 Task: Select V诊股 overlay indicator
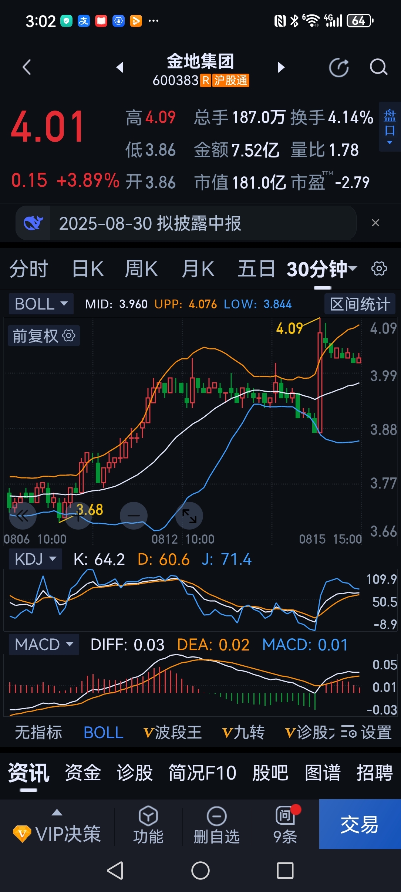(310, 732)
